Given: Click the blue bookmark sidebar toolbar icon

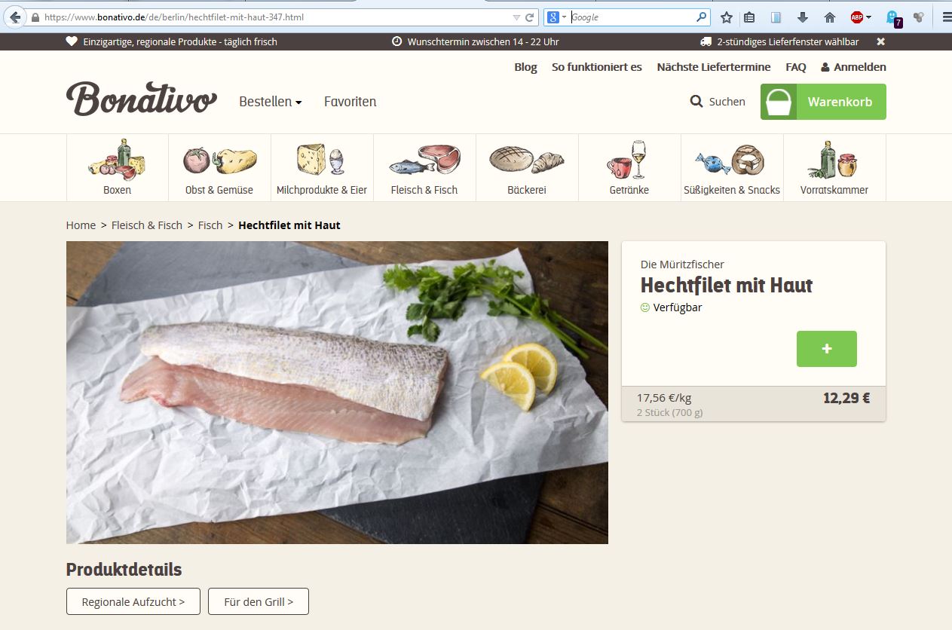Looking at the screenshot, I should click(776, 17).
